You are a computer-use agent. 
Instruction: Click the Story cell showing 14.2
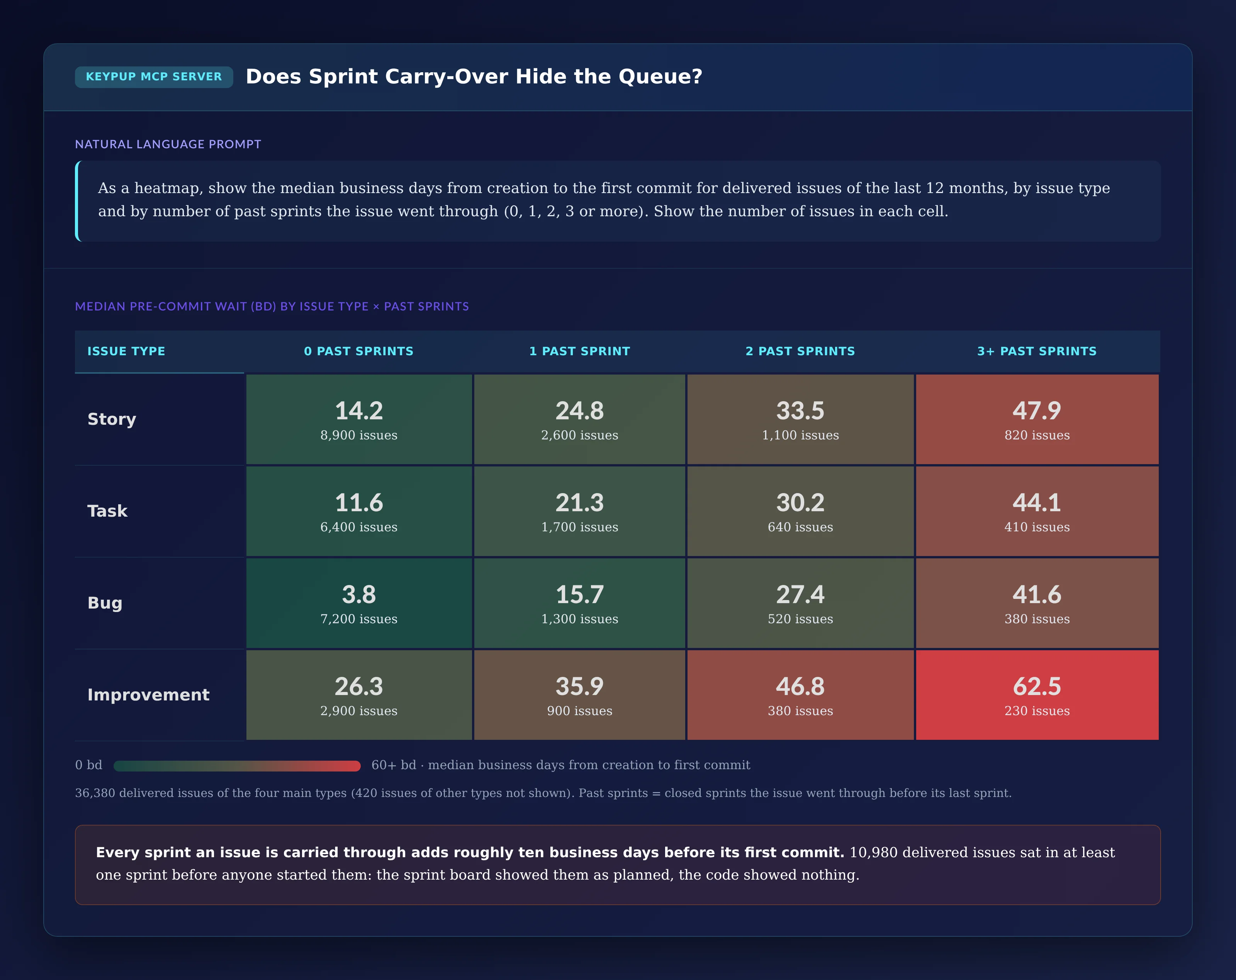[x=359, y=419]
